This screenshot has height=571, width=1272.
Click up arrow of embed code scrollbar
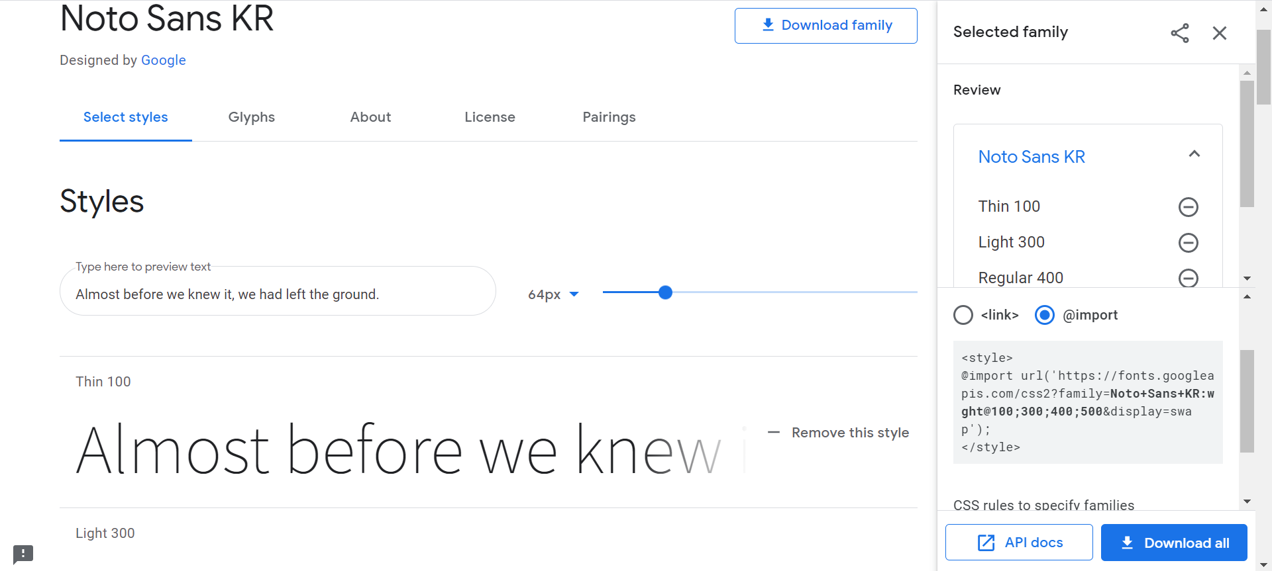click(x=1247, y=297)
